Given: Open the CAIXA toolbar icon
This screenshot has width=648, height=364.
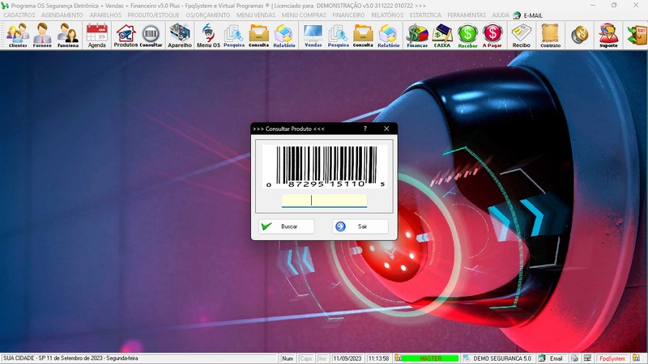Looking at the screenshot, I should pos(442,35).
